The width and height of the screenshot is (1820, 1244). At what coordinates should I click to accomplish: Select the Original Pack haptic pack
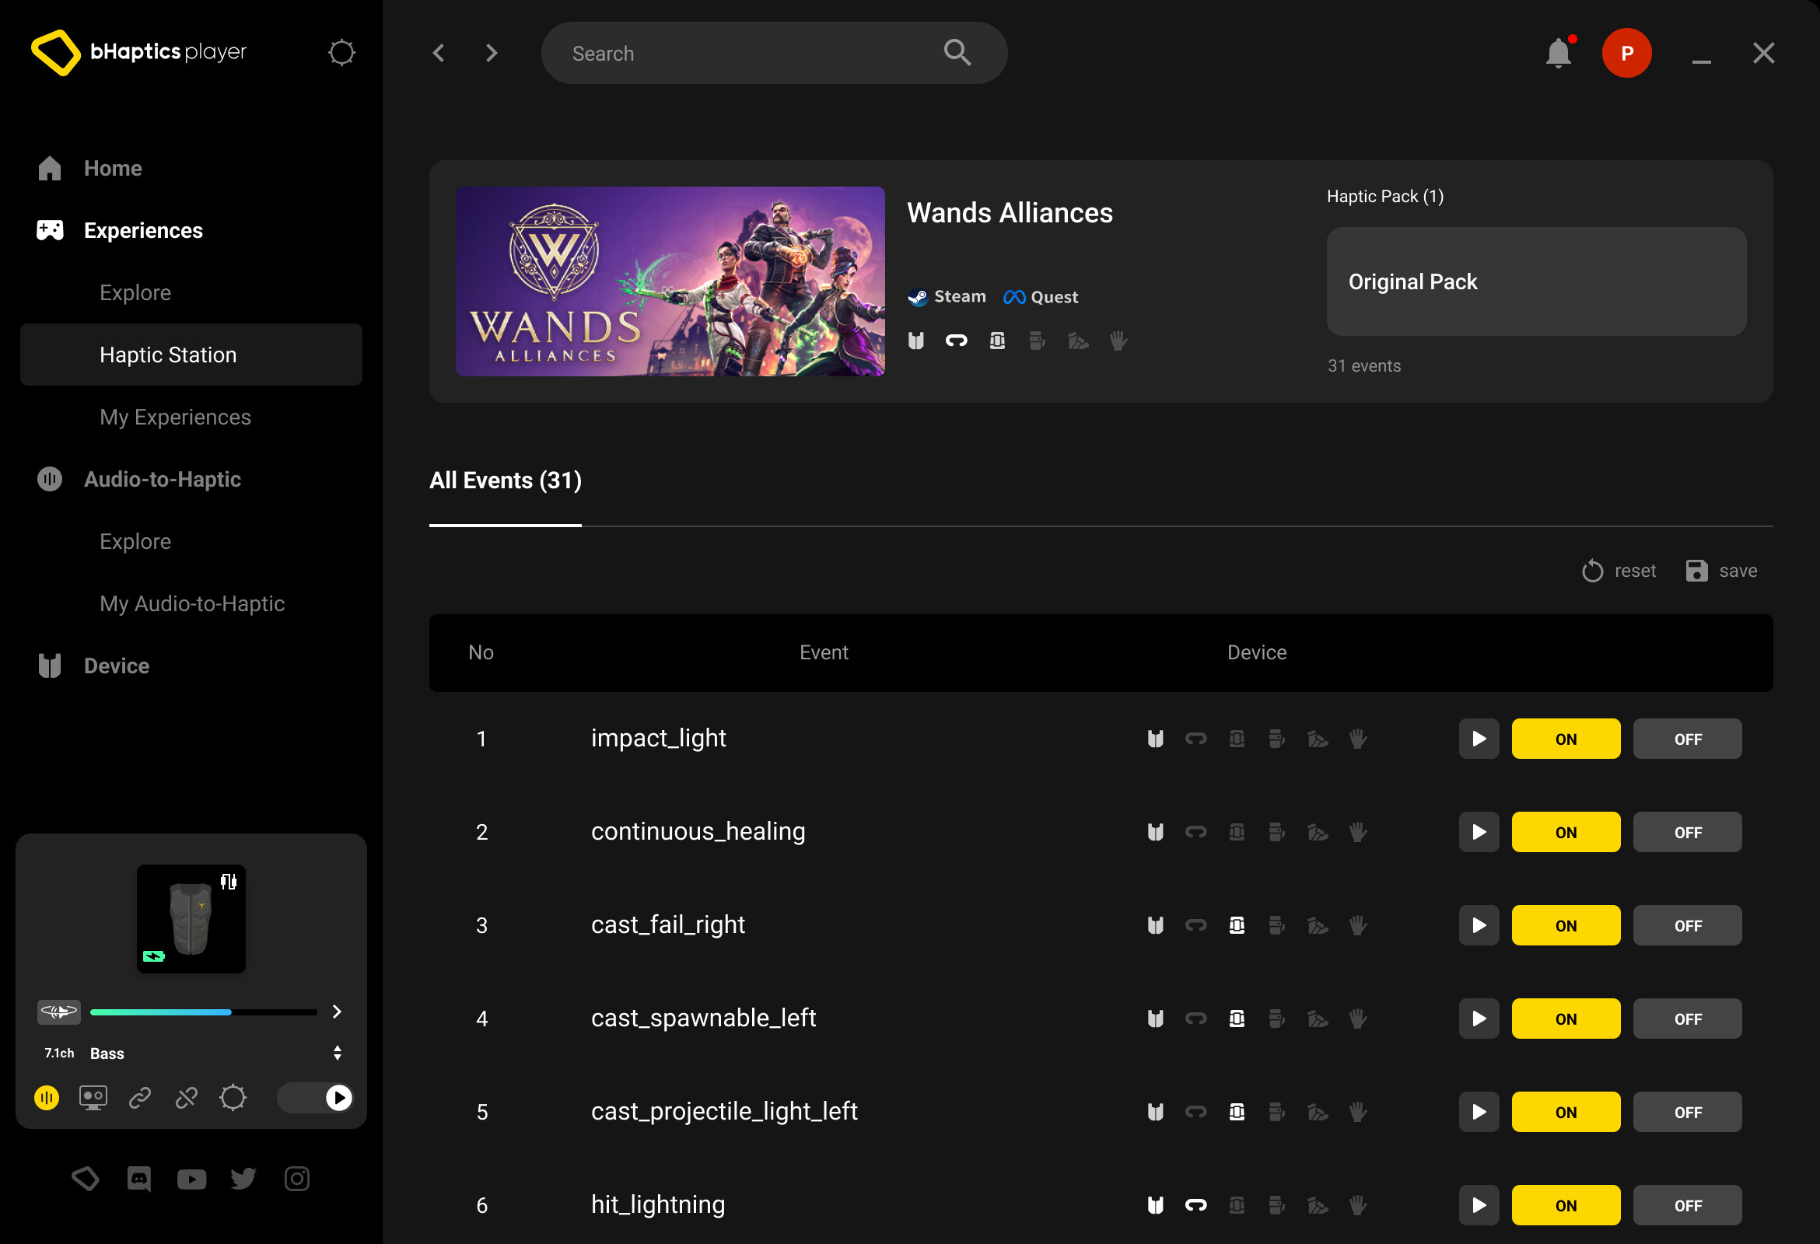(1535, 281)
